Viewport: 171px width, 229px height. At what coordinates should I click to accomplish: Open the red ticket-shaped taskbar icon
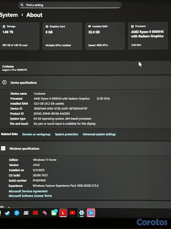point(35,213)
